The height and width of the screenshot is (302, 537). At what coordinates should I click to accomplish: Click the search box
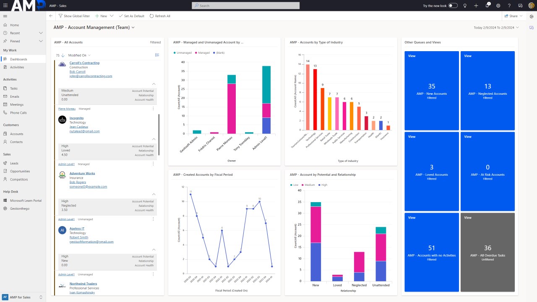point(245,5)
